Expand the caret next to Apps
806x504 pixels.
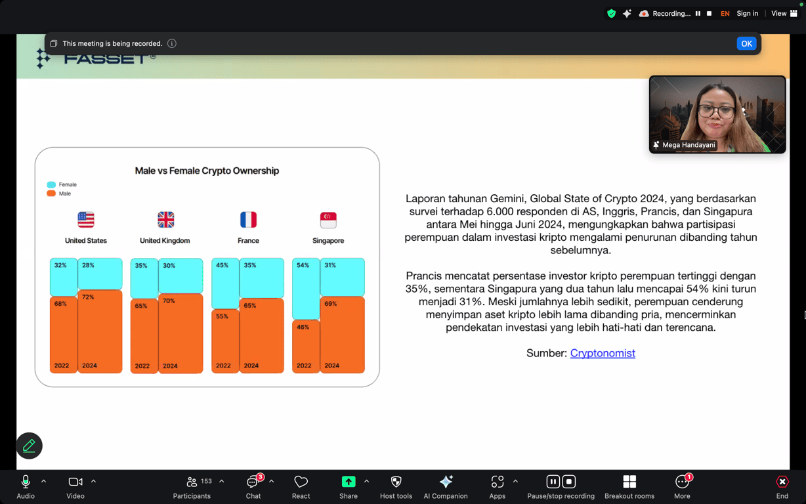pyautogui.click(x=515, y=482)
